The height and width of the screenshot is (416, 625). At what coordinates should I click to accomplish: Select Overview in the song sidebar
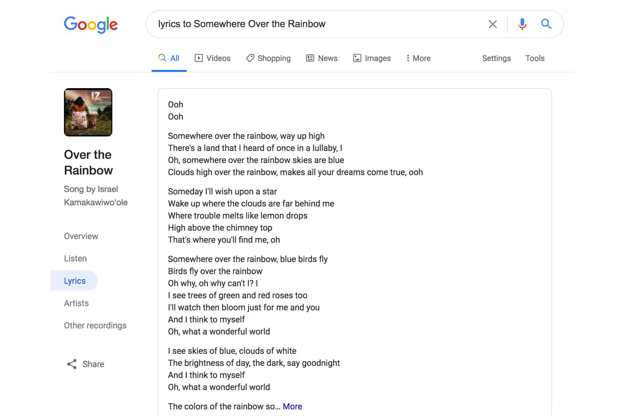(81, 236)
